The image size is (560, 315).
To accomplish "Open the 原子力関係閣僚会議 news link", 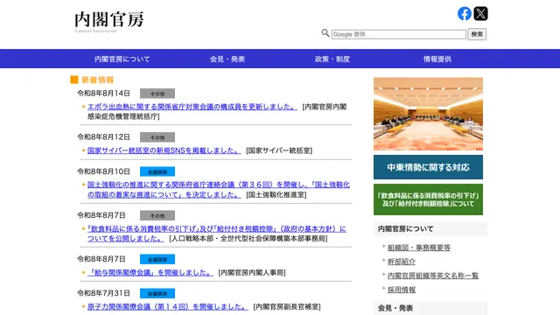I will pyautogui.click(x=168, y=307).
